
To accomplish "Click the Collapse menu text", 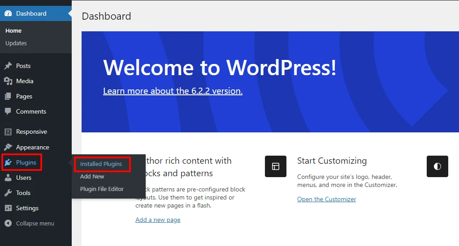I will 35,223.
